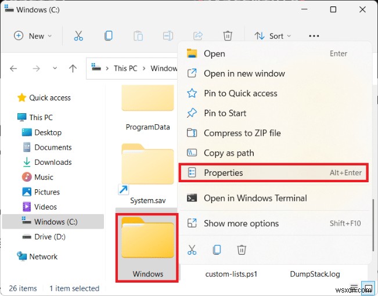Click the drive icon in address bar
The width and height of the screenshot is (378, 296).
pyautogui.click(x=96, y=67)
